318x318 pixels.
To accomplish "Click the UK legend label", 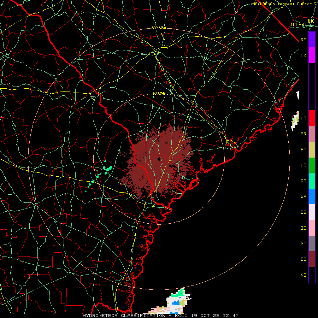I will coord(303,55).
